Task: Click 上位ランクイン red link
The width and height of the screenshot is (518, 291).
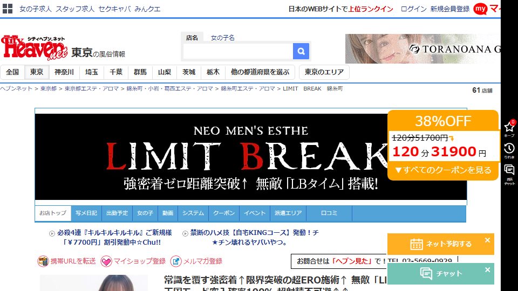Action: pyautogui.click(x=371, y=9)
